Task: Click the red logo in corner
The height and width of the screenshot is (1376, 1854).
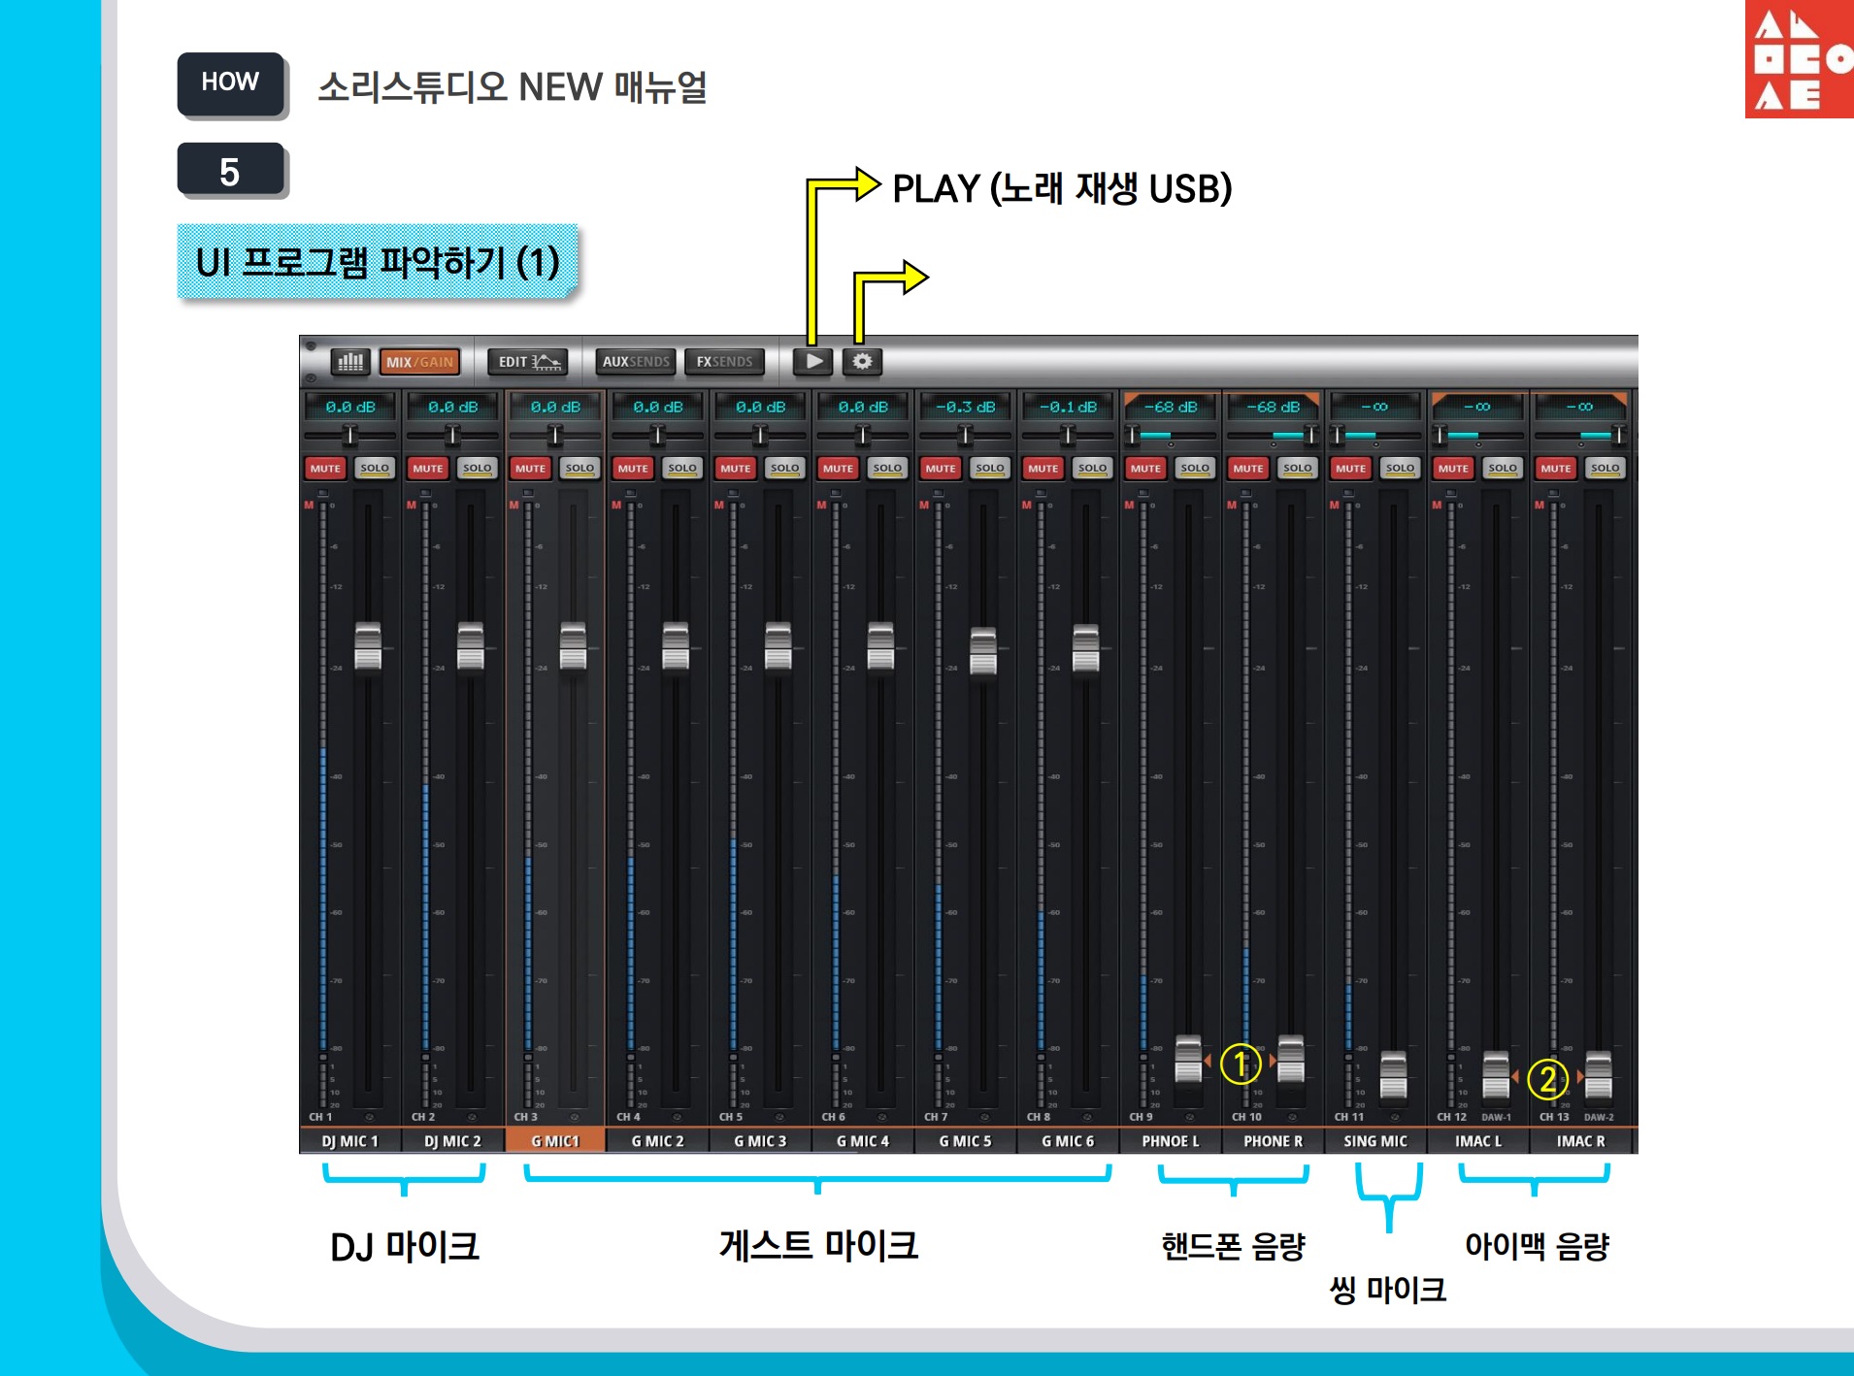Action: point(1800,59)
